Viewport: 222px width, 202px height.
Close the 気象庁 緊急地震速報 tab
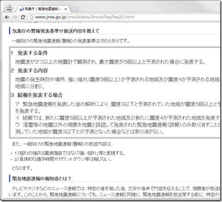point(66,9)
